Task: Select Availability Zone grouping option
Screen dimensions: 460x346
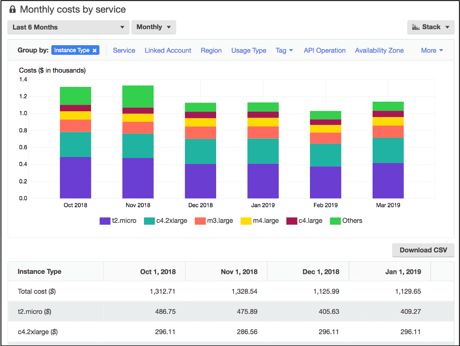Action: tap(379, 50)
